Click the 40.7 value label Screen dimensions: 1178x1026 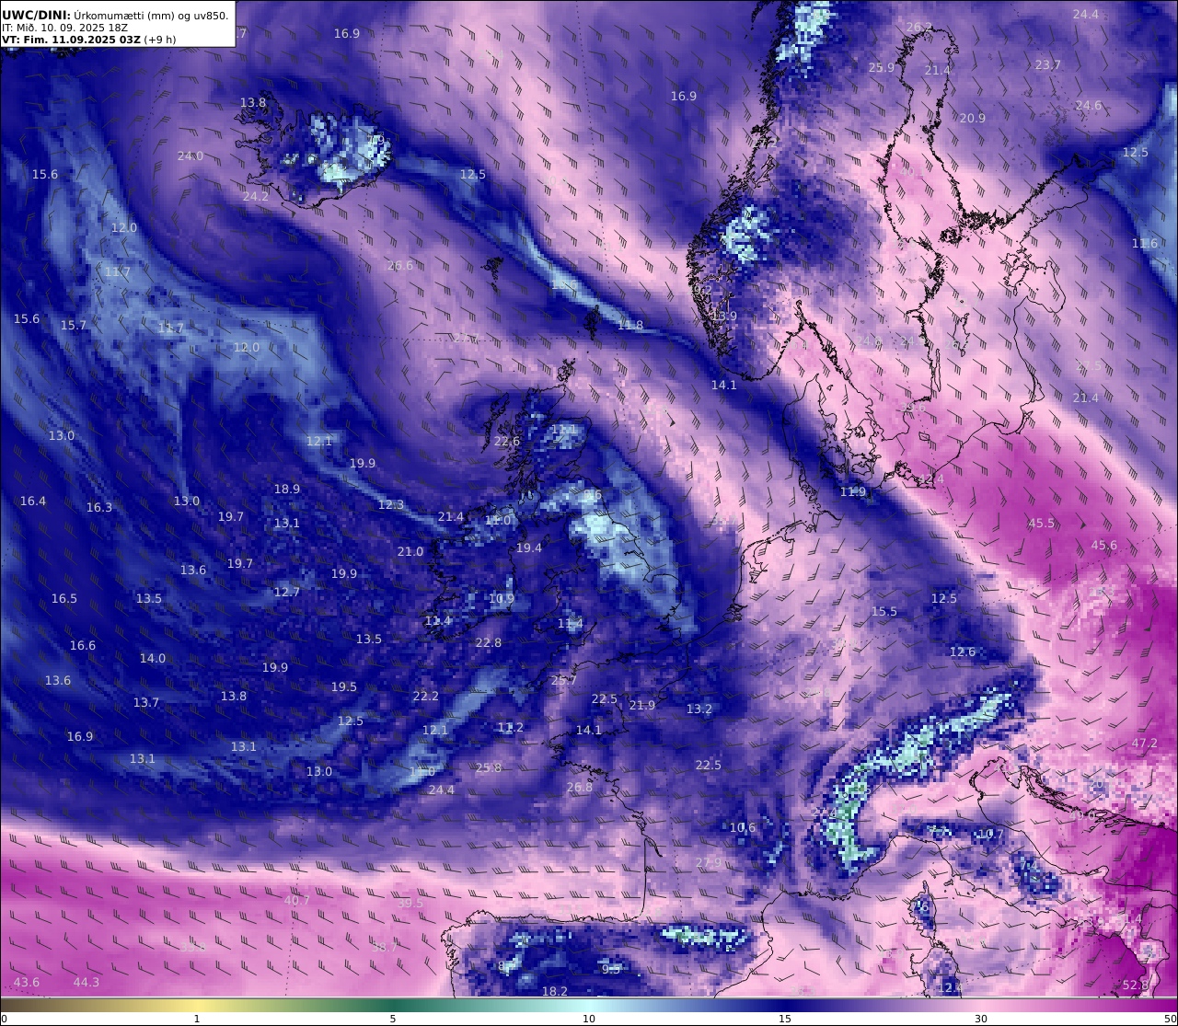(297, 901)
